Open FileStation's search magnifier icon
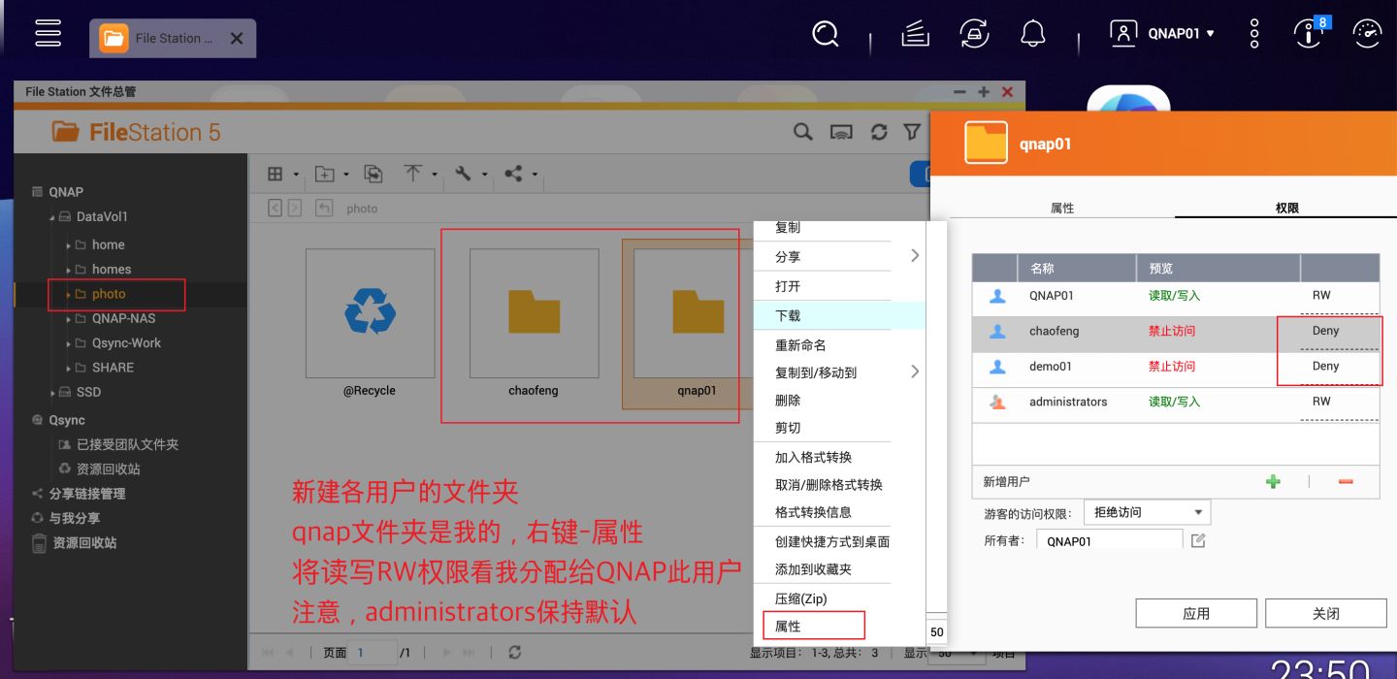Screen dimensions: 1397x679 click(802, 131)
